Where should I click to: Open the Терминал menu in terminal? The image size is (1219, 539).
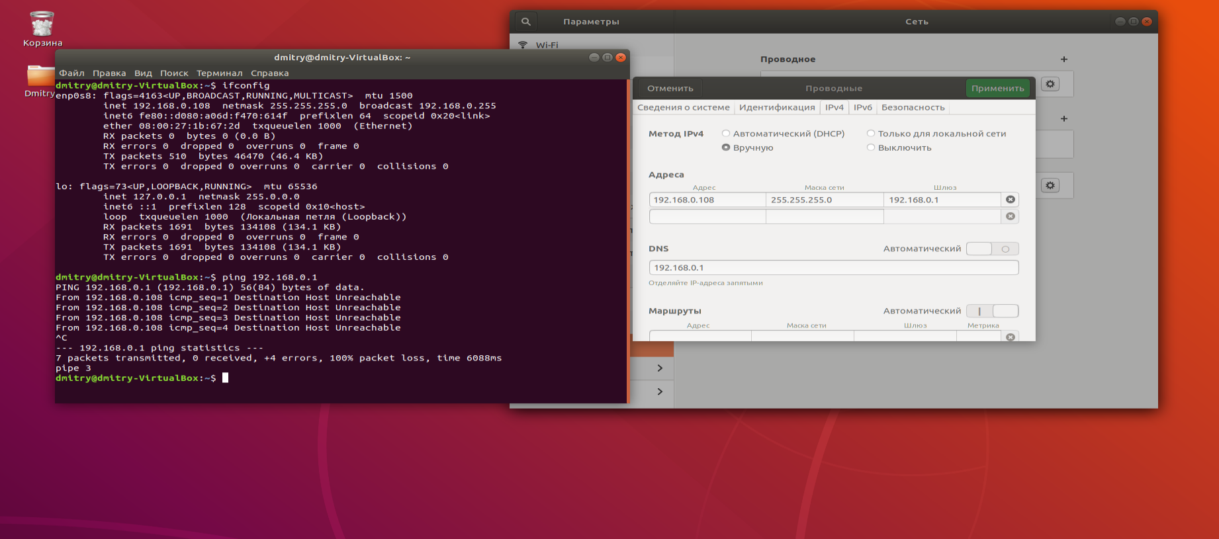(219, 73)
